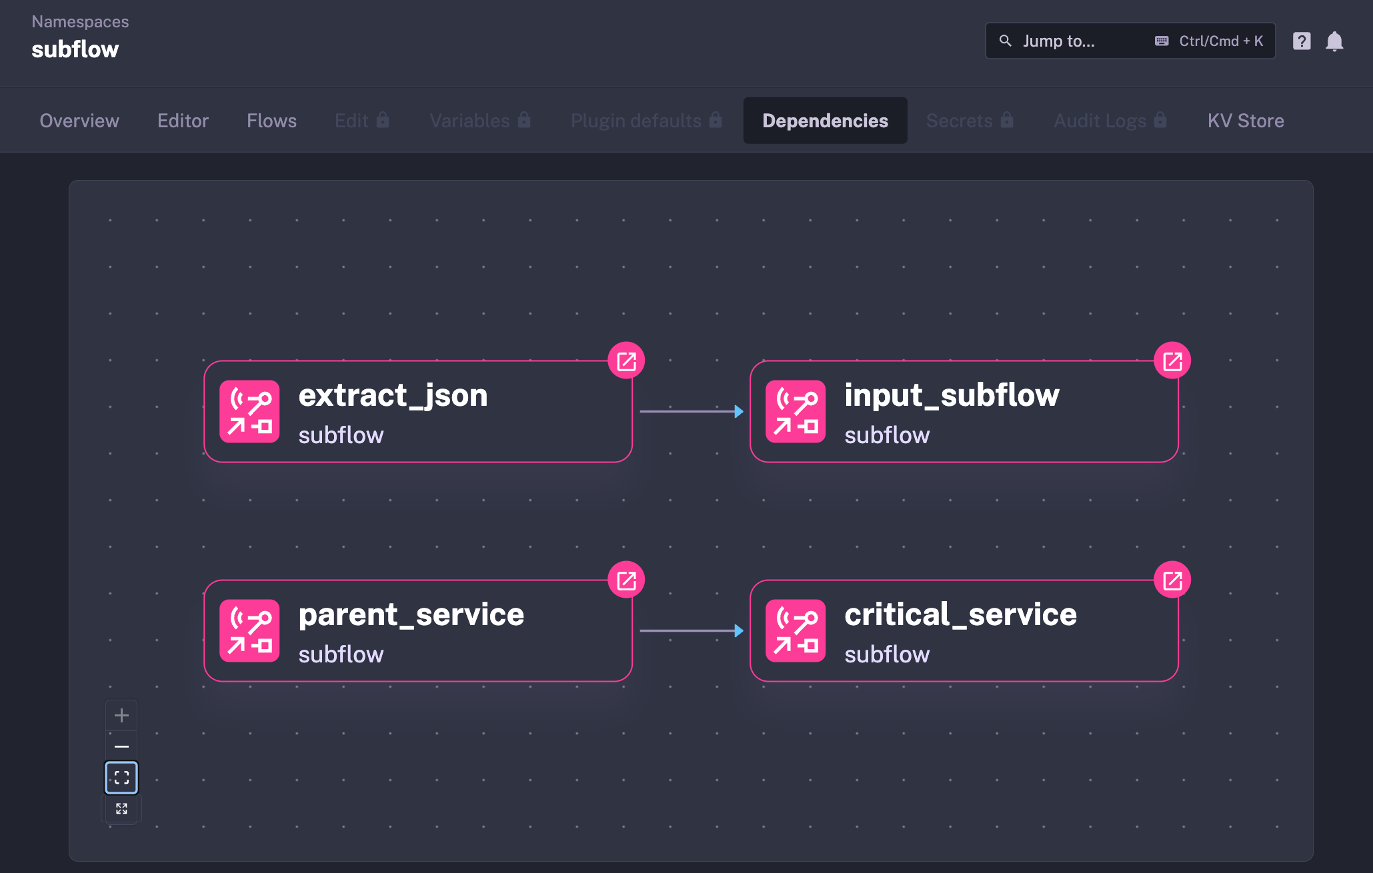Select the subflow namespace title

click(75, 49)
